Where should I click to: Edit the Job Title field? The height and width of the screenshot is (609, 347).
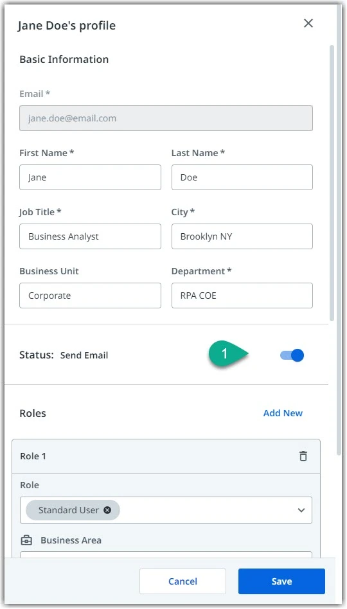tap(90, 236)
